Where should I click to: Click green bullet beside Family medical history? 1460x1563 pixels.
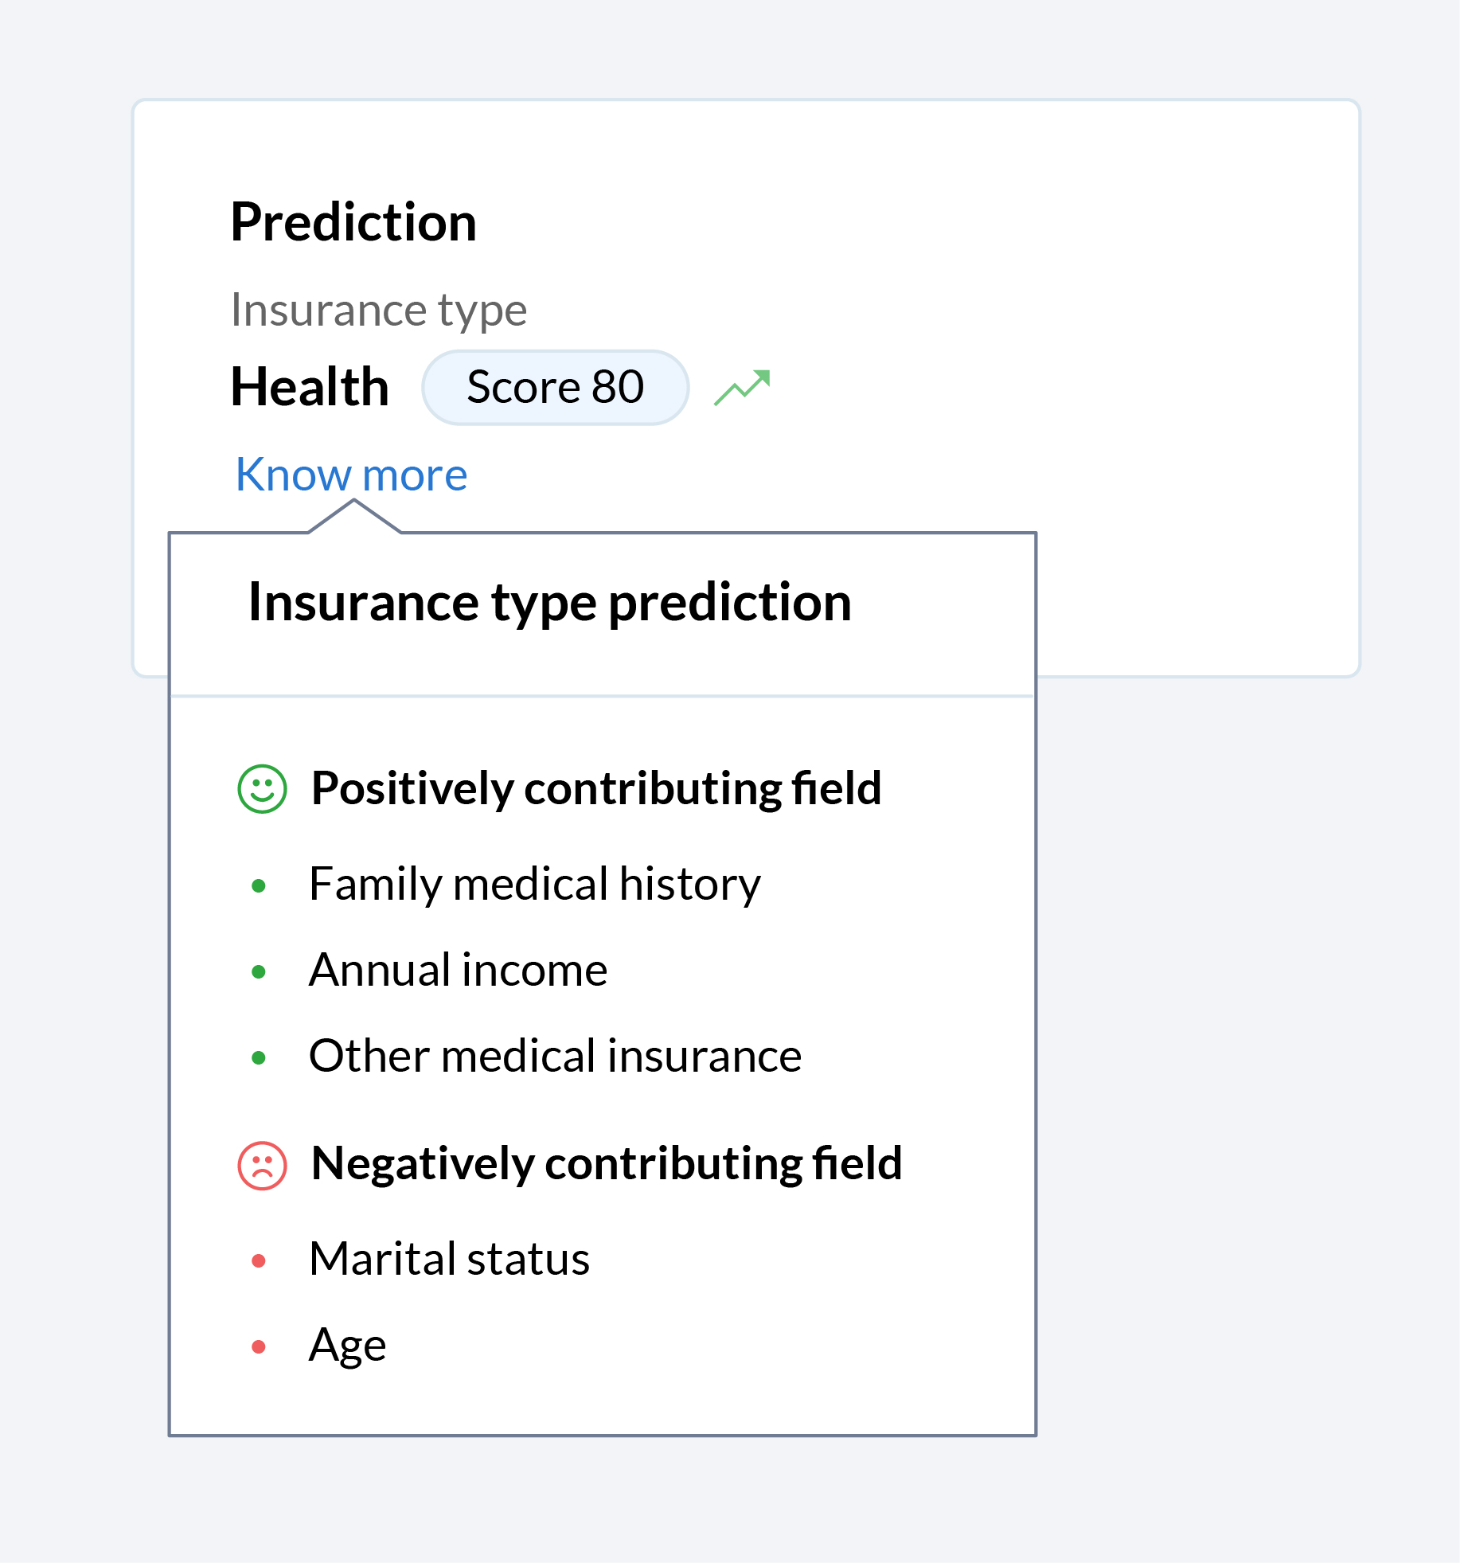tap(259, 885)
